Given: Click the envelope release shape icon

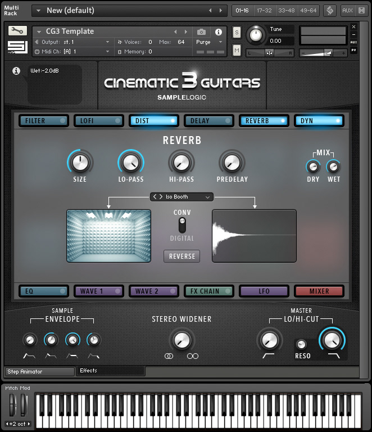Looking at the screenshot, I should click(x=93, y=356).
